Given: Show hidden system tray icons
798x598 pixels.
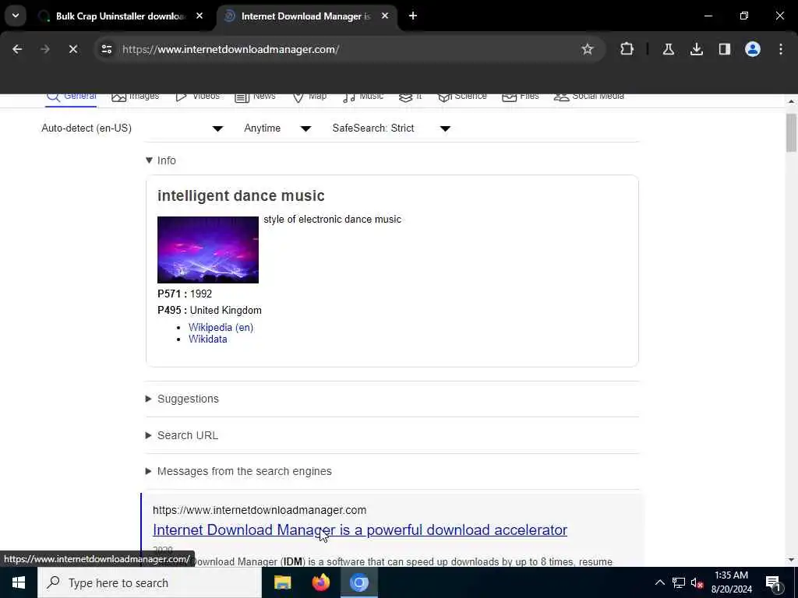Looking at the screenshot, I should pos(659,582).
